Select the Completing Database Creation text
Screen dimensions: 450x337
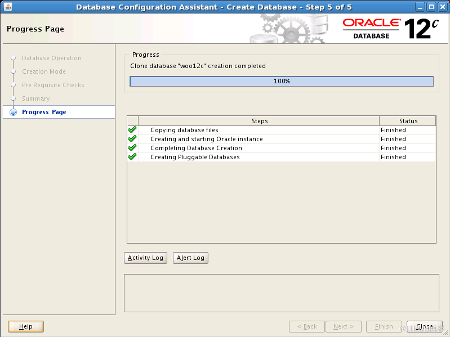(197, 148)
